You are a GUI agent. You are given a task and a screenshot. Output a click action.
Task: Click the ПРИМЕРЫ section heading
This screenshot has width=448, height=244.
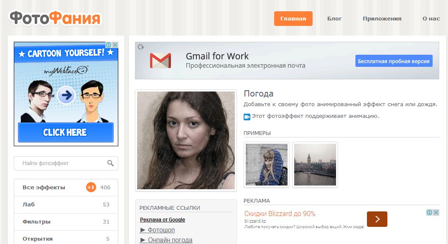257,133
